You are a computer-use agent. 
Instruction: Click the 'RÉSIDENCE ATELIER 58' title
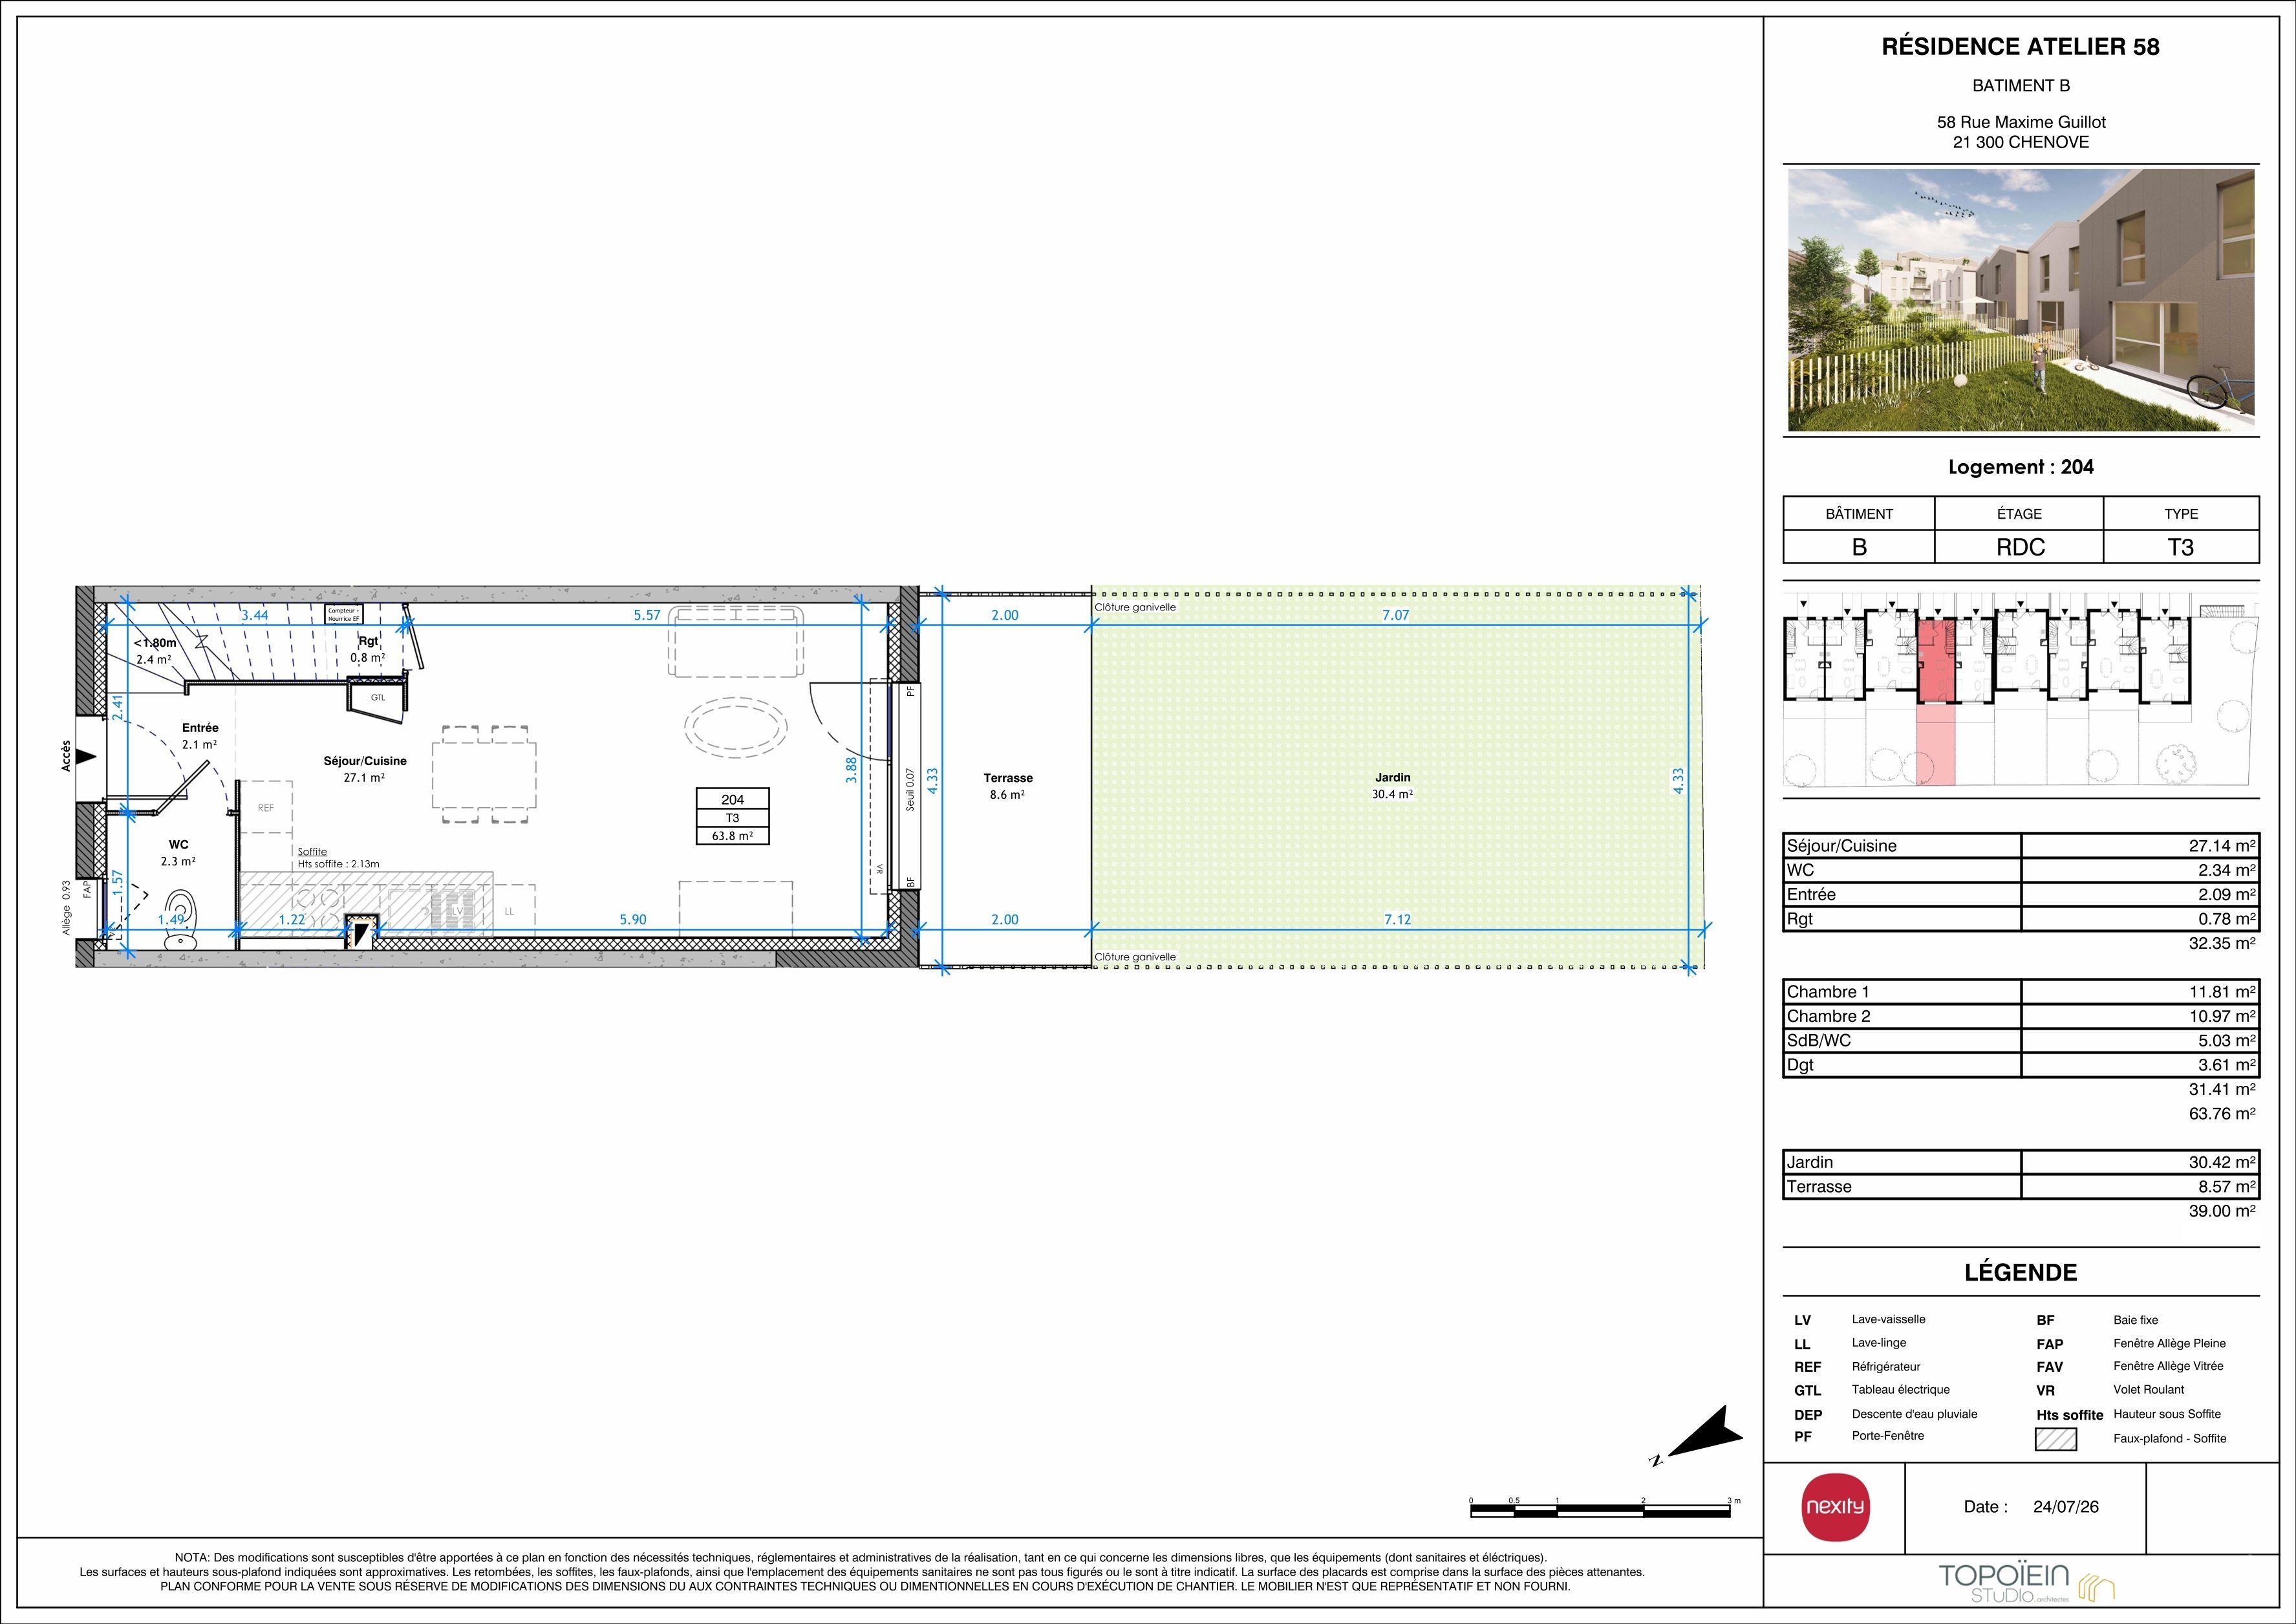(2020, 46)
